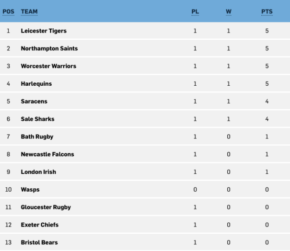The height and width of the screenshot is (251, 290).
Task: Click on Wasps in the table
Action: click(x=30, y=190)
